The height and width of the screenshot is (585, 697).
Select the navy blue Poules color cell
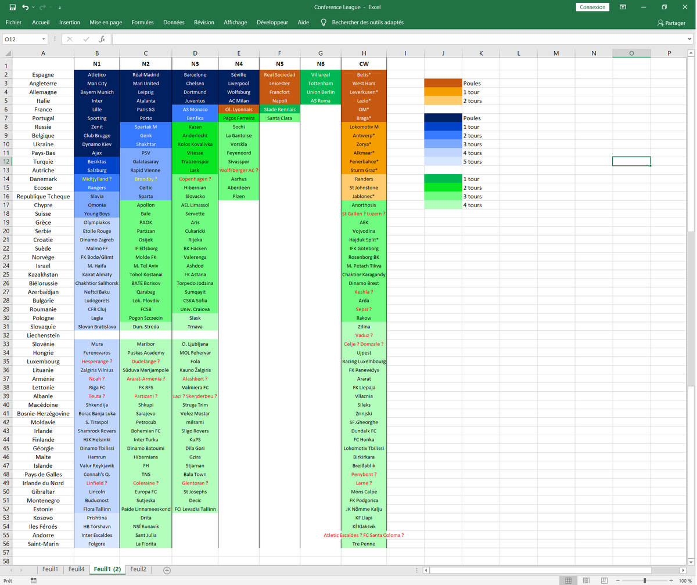pyautogui.click(x=443, y=118)
